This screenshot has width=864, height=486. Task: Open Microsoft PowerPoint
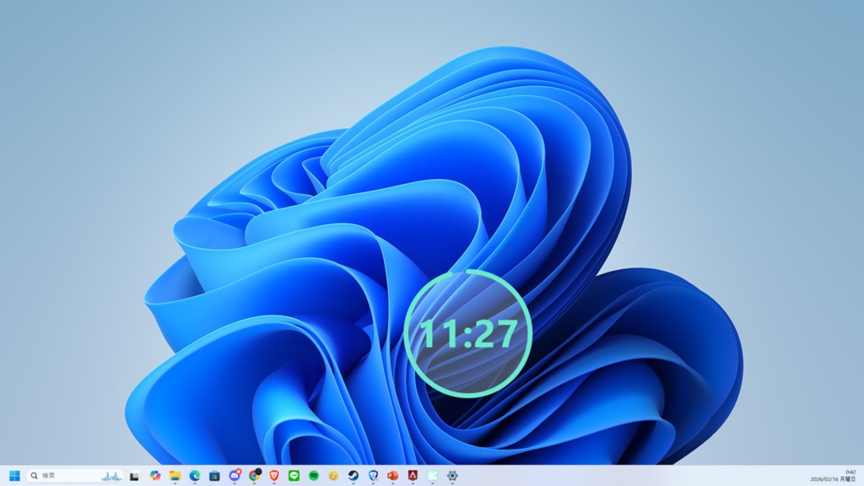pyautogui.click(x=393, y=477)
